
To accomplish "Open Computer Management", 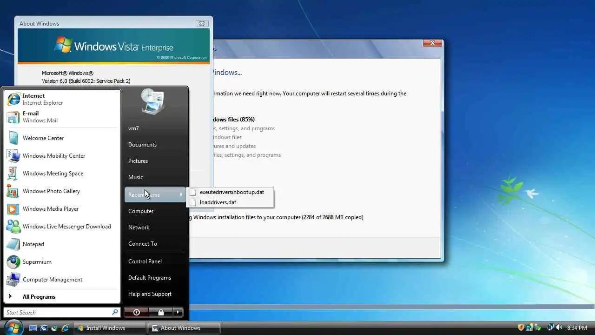I will point(62,280).
